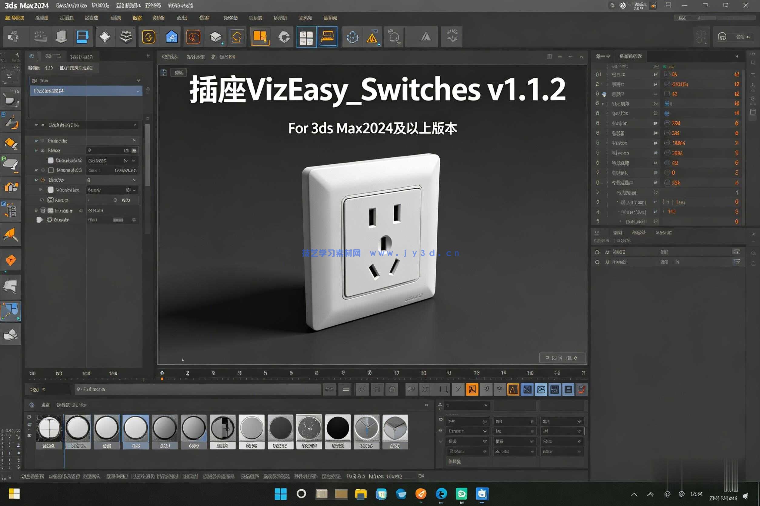
Task: Click the viewport shading icon at viewport top-left
Action: [164, 73]
